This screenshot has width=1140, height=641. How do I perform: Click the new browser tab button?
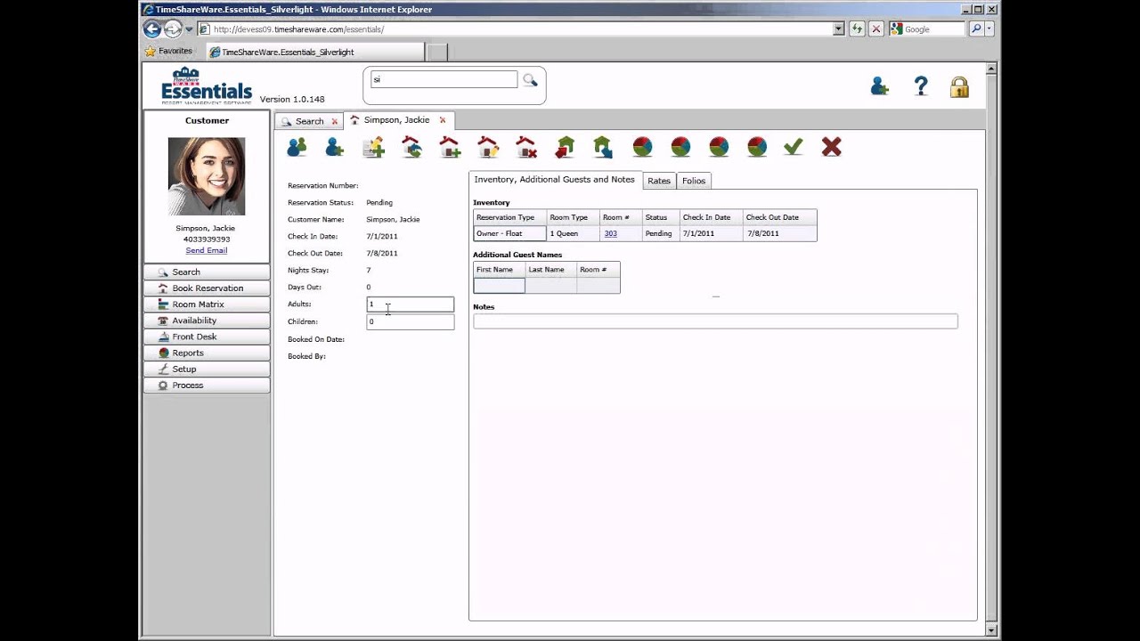(x=436, y=53)
